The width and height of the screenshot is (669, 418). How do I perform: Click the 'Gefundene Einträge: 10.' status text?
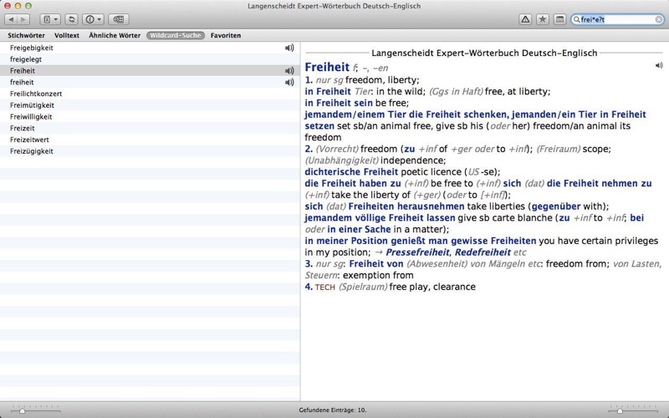[333, 410]
